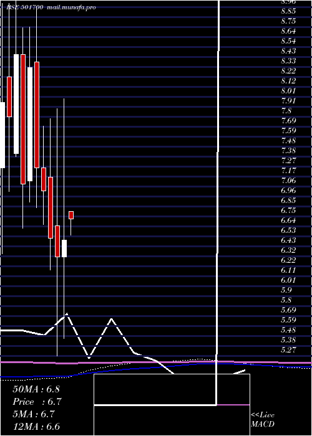Click the 6.64 price axis label

click(288, 220)
